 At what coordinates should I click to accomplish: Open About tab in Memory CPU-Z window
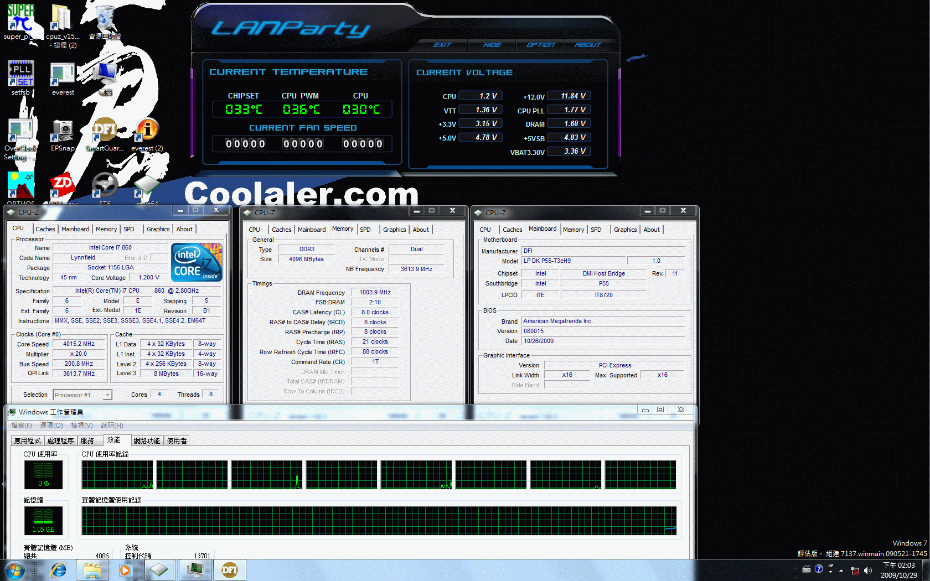421,230
